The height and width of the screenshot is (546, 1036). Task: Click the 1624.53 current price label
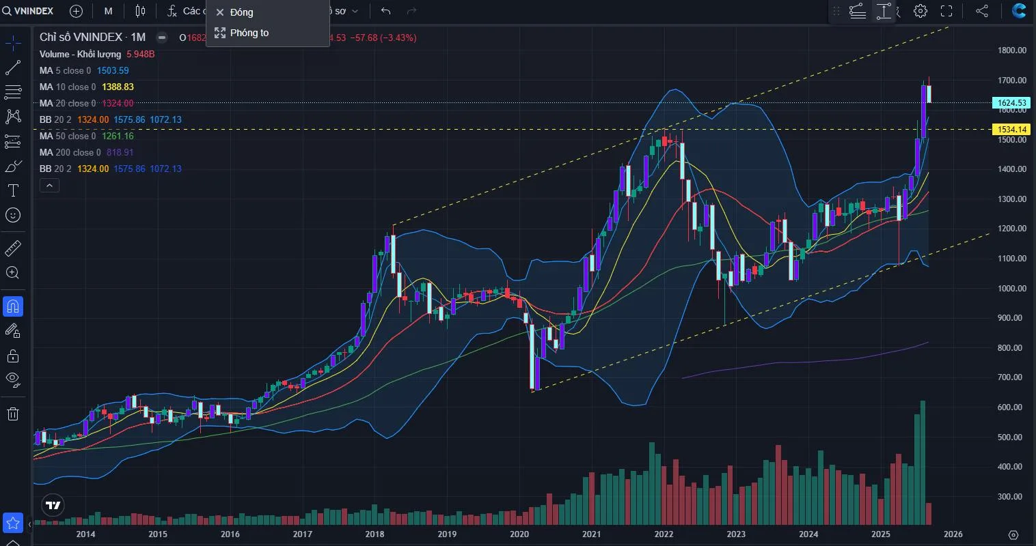click(x=1011, y=103)
